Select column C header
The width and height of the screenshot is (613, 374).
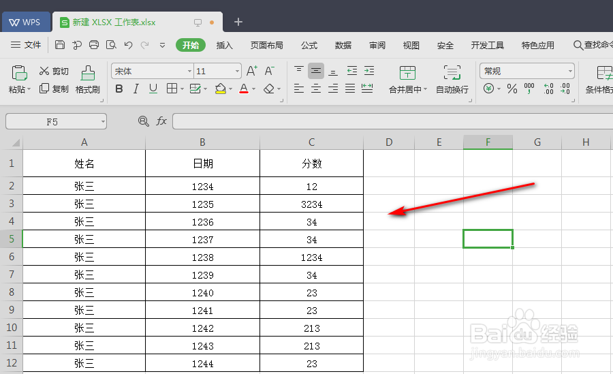(311, 142)
